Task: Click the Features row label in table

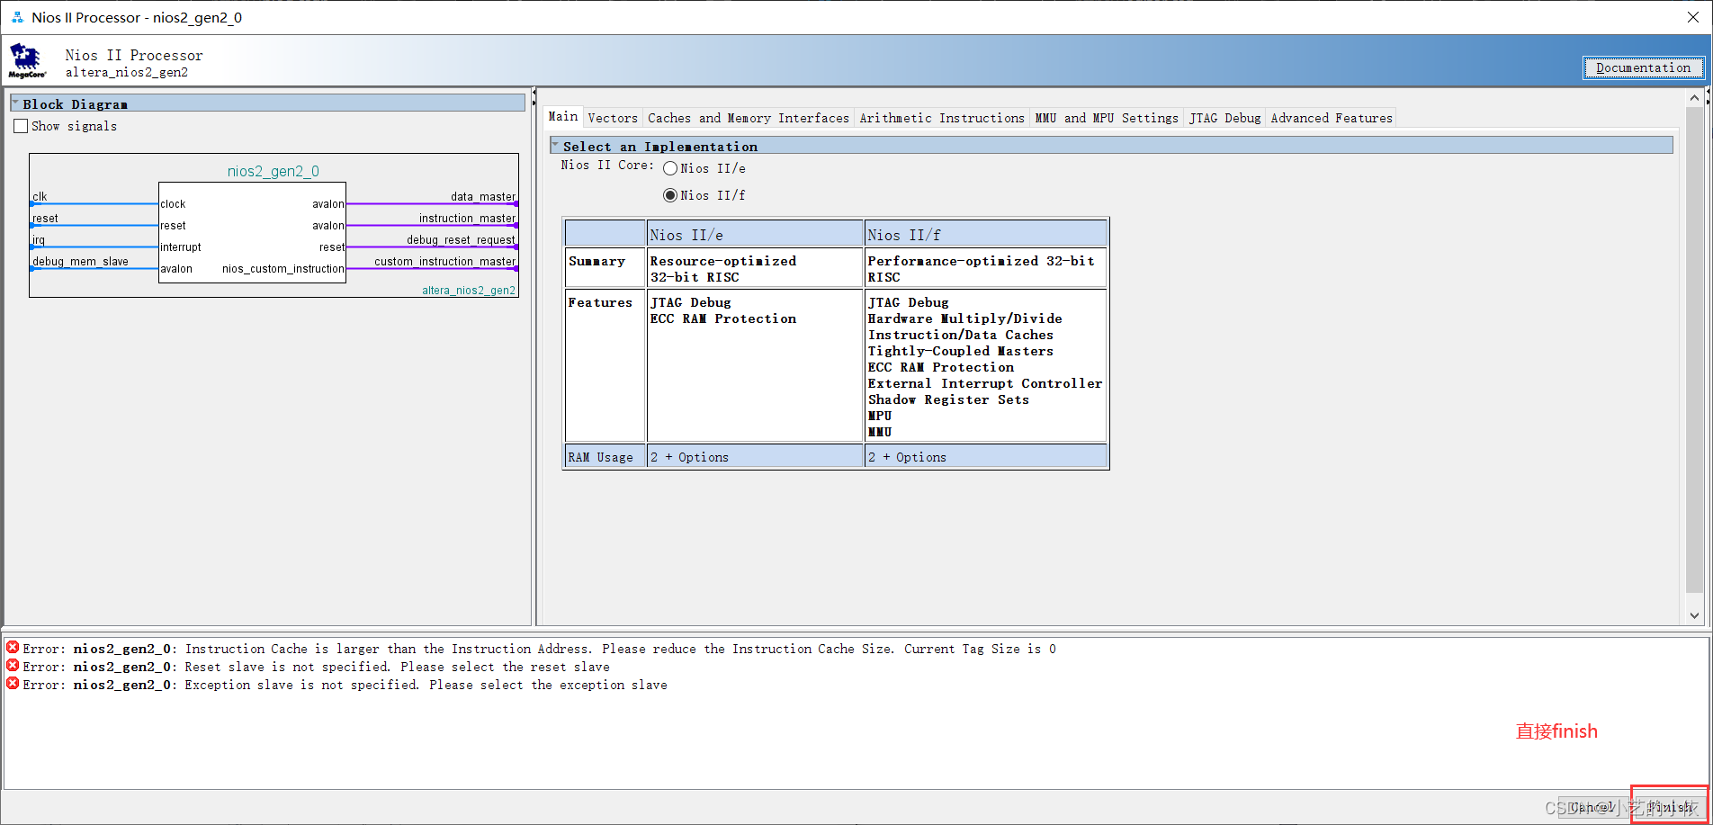Action: [600, 302]
